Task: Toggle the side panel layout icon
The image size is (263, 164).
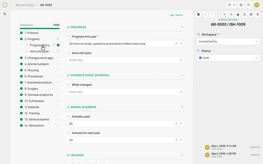Action: tap(199, 14)
